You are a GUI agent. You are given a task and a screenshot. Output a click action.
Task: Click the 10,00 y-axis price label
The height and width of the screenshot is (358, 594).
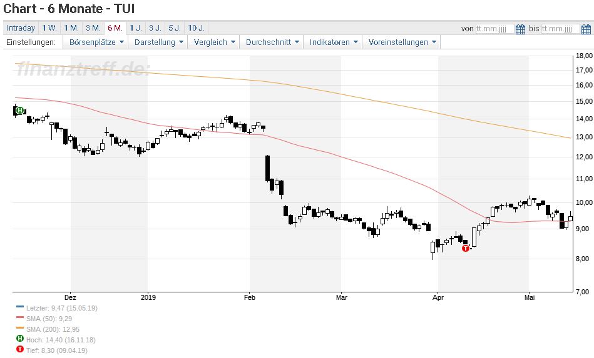click(584, 202)
